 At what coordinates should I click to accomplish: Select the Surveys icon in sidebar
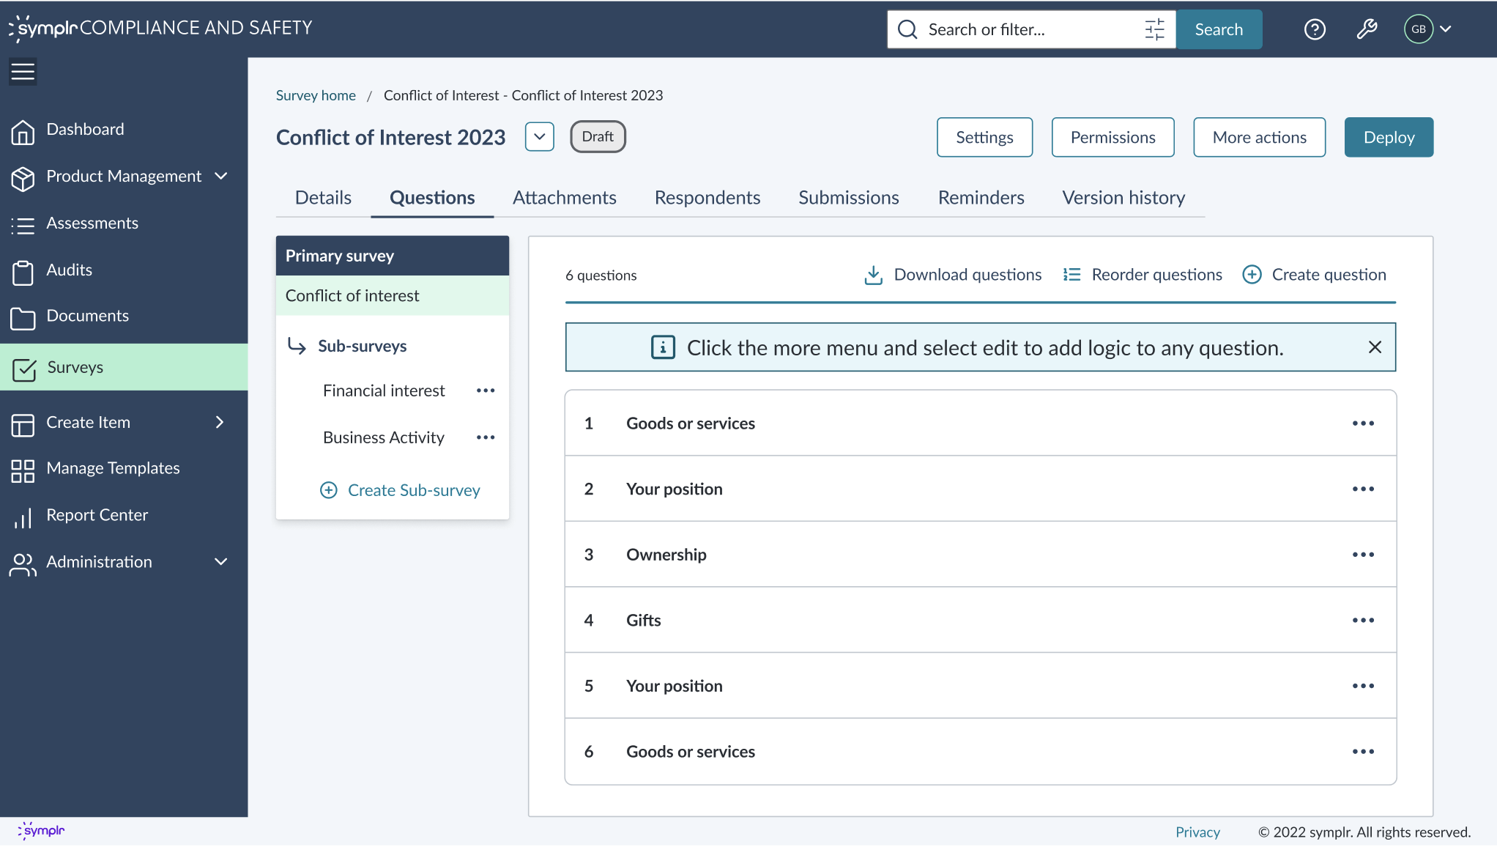24,367
